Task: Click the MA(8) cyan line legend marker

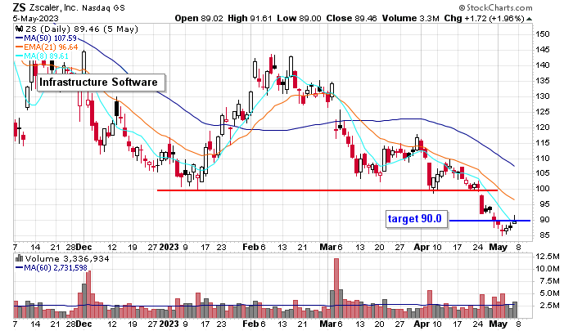Action: coord(20,56)
